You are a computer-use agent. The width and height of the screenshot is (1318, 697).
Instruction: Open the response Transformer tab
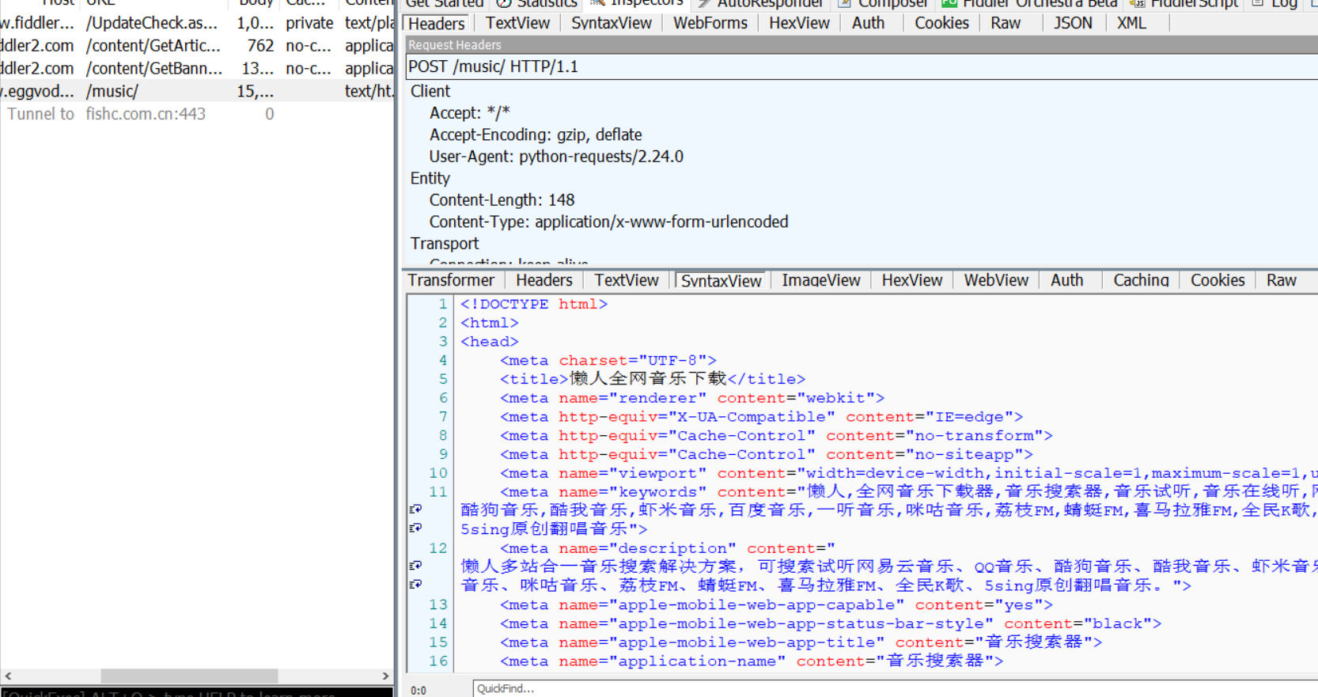click(x=451, y=280)
